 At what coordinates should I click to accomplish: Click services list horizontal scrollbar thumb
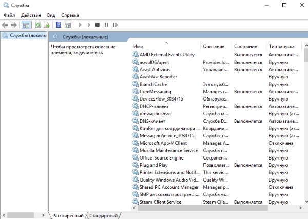203,208
